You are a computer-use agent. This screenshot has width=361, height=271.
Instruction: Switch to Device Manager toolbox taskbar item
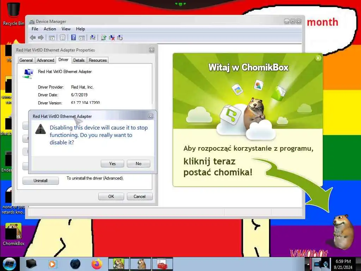click(162, 264)
